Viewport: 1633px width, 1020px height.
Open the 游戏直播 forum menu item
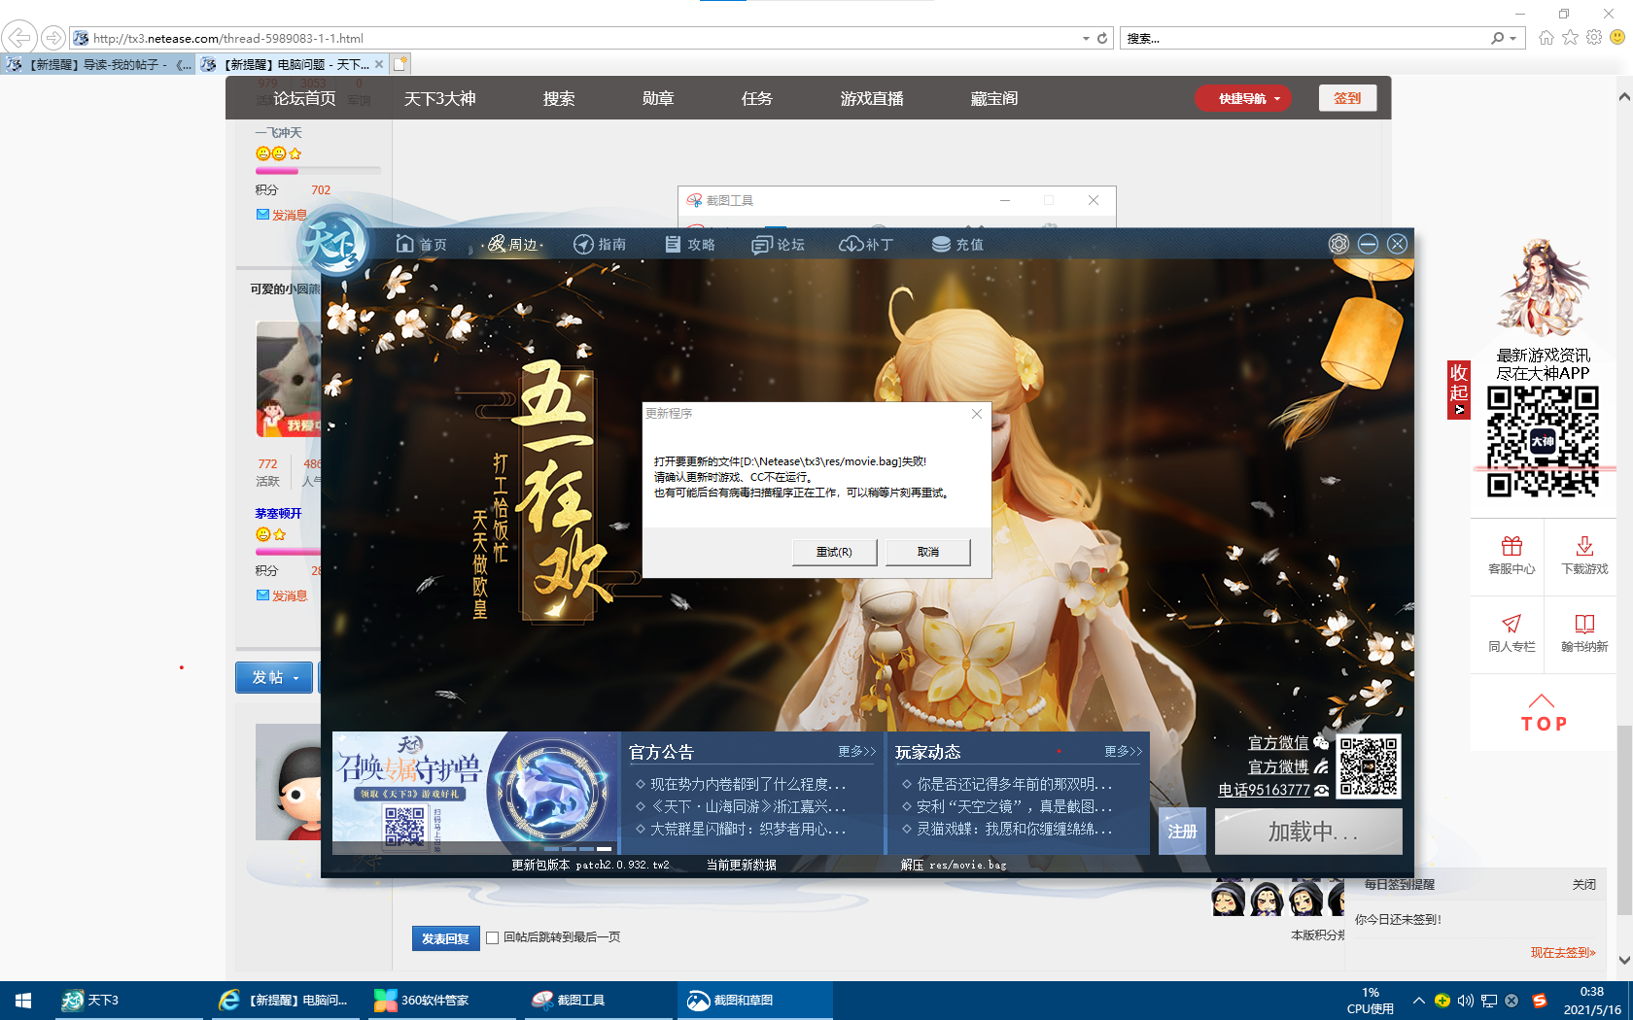(871, 98)
